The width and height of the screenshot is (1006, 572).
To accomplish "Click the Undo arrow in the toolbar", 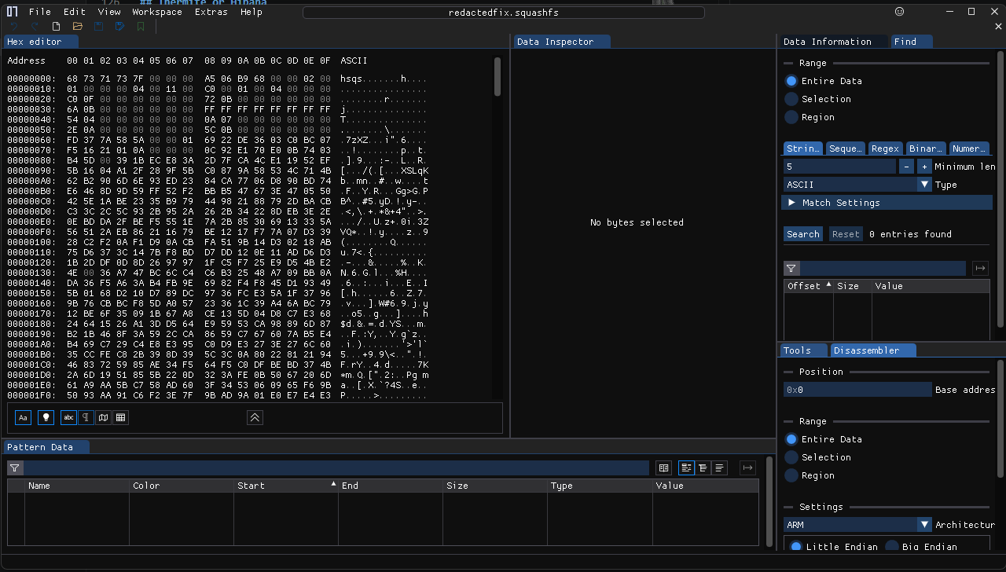I will (13, 27).
